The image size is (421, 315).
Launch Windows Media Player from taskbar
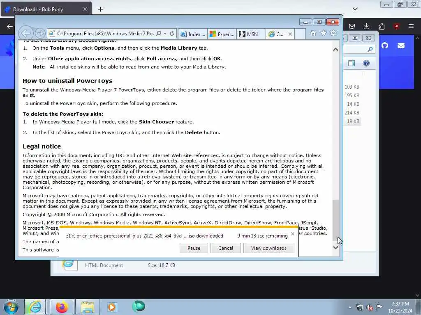pos(113,307)
